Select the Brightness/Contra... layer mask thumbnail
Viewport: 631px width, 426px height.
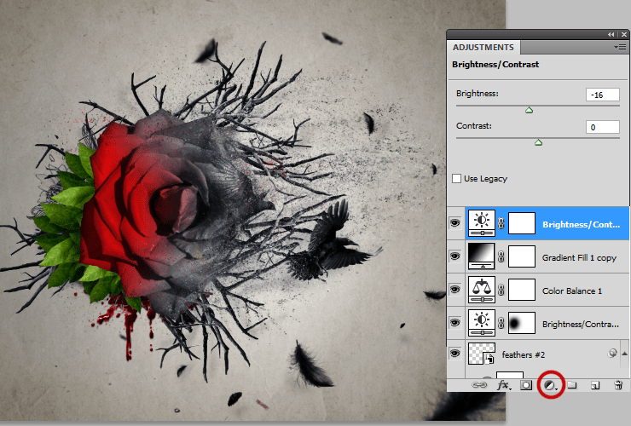522,323
